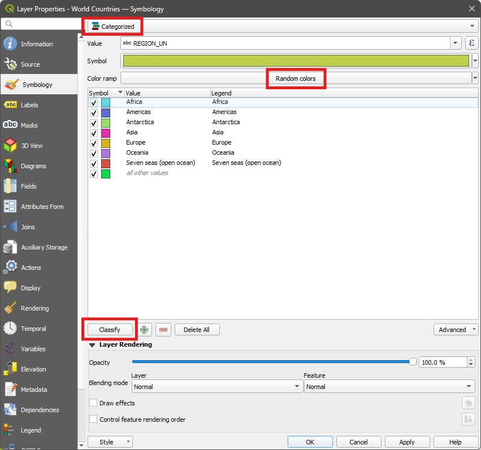
Task: Click the green plus add category icon
Action: (145, 330)
